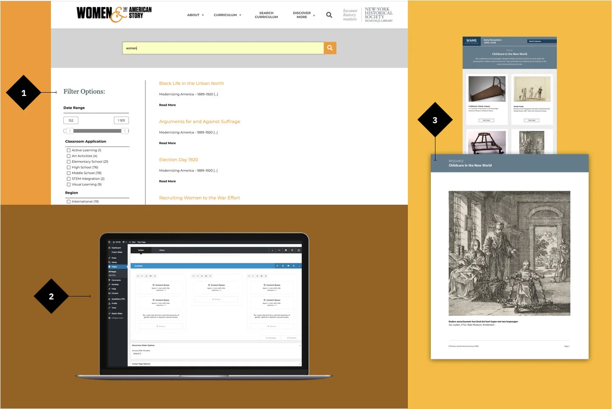Tick the Visual Learning (9) checkbox
The image size is (612, 409).
tap(68, 184)
